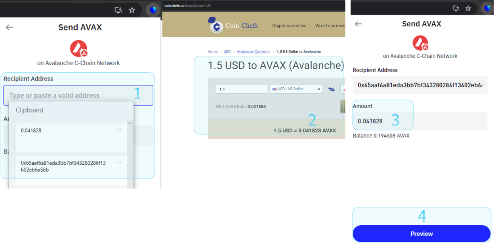Open options for clipboard item 0.041828

pos(118,130)
